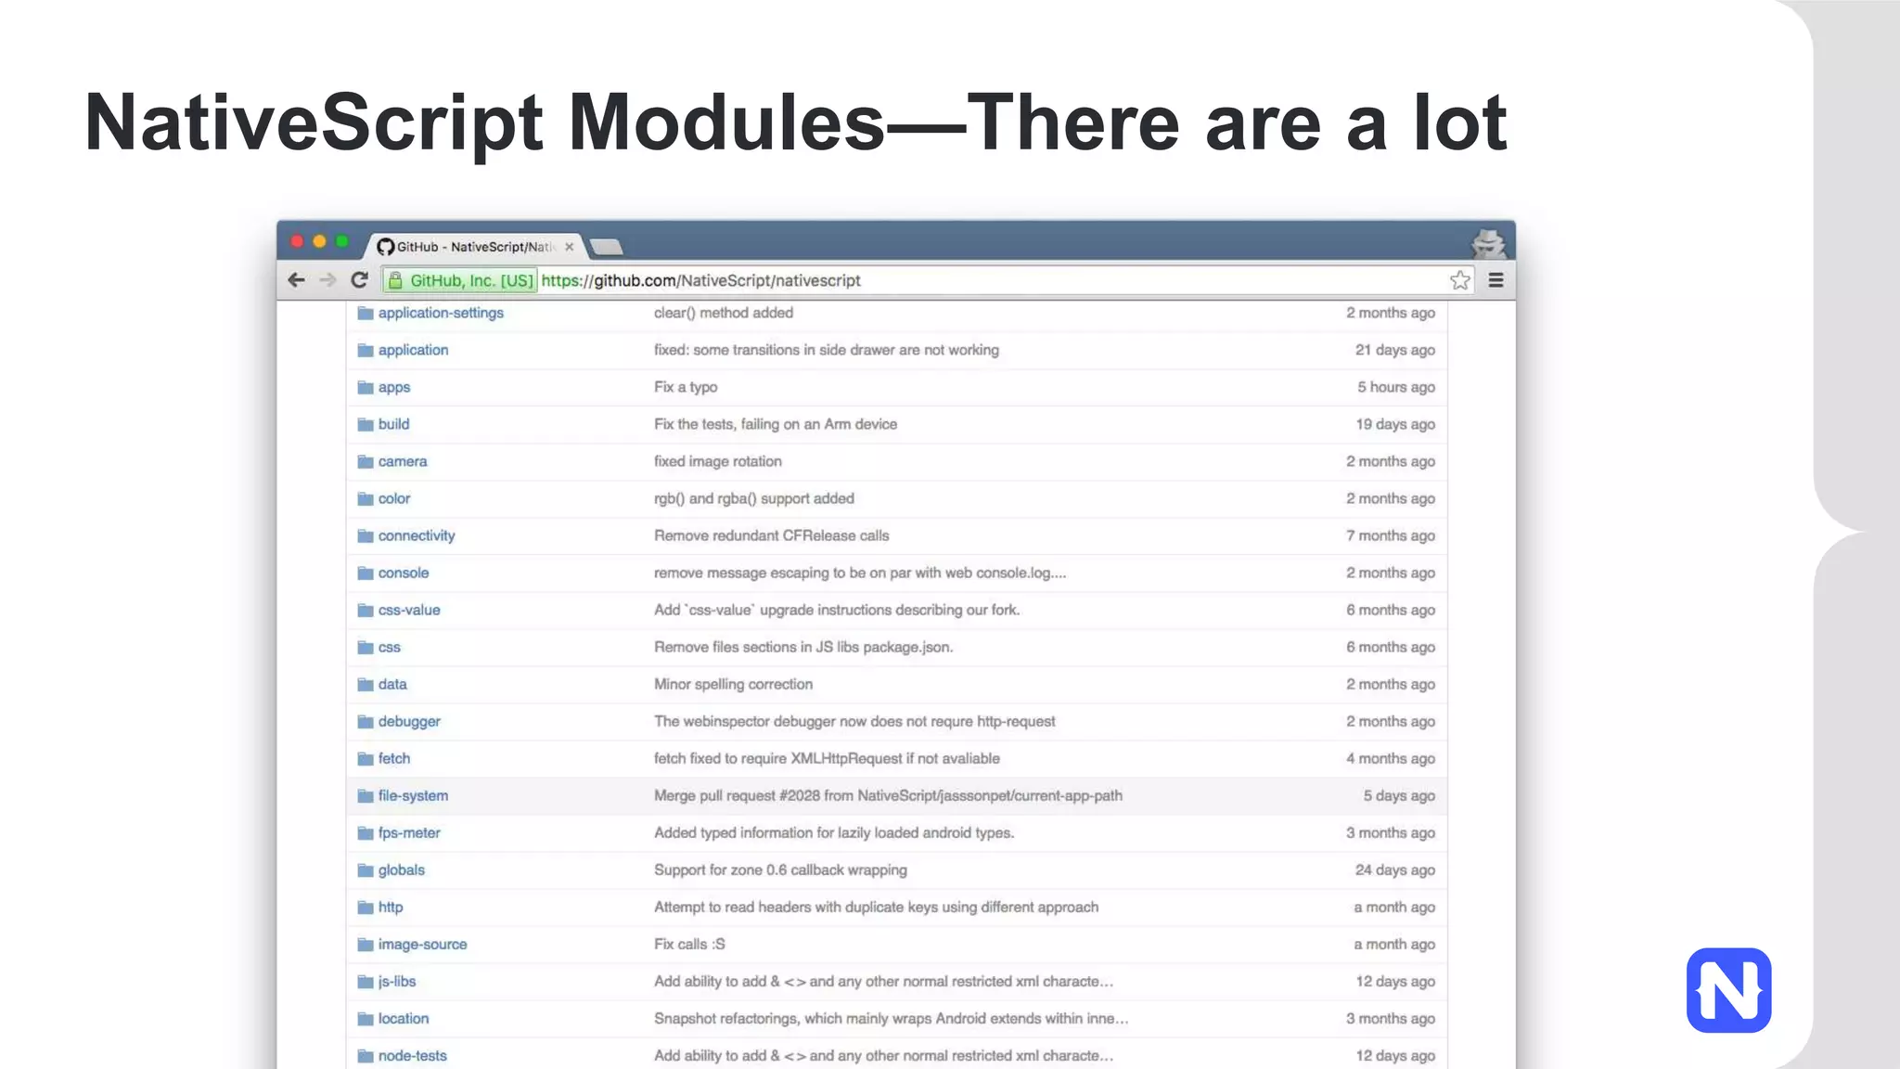Screen dimensions: 1900x1069
Task: Click folder icon beside globals
Action: (x=366, y=869)
